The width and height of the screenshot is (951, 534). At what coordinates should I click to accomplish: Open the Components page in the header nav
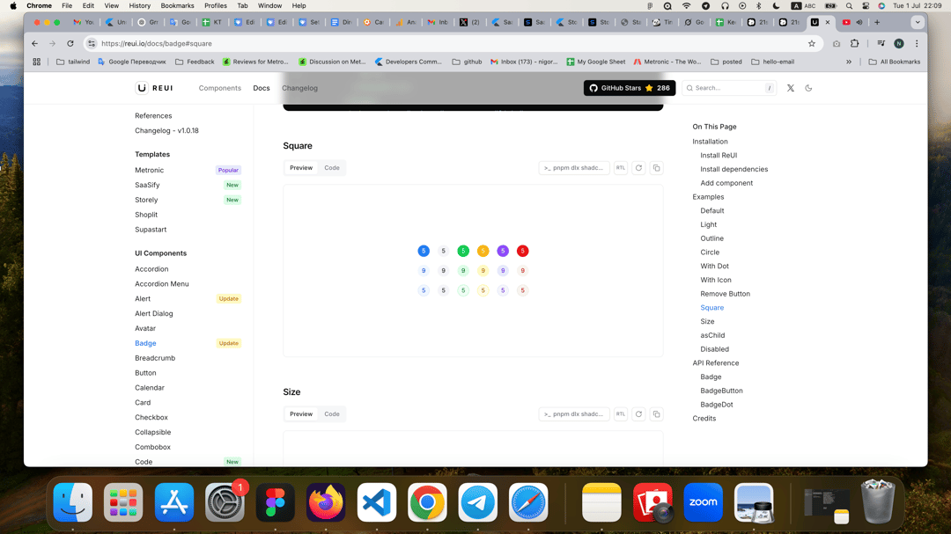[219, 88]
